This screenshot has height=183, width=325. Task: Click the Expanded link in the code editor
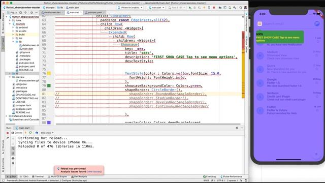click(117, 33)
